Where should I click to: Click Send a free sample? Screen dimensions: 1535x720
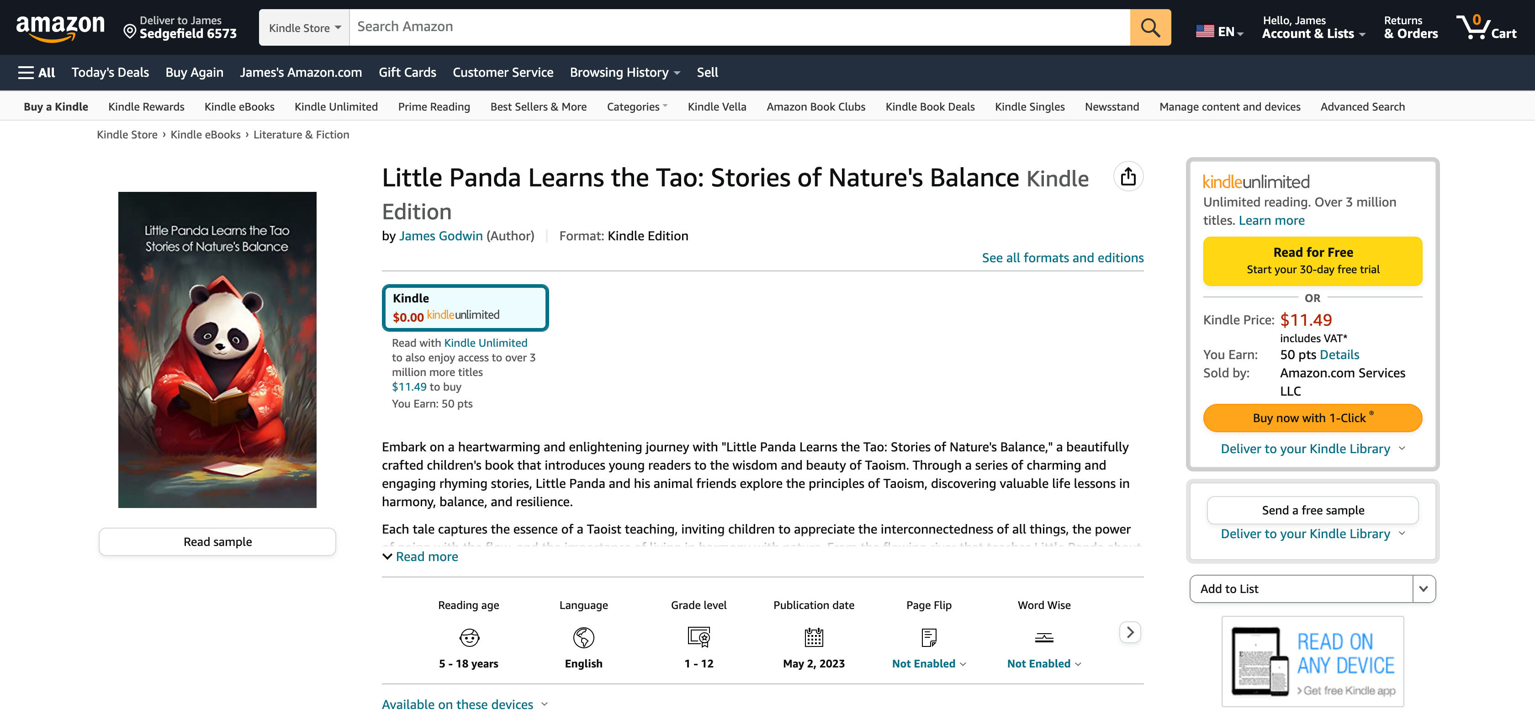1312,510
